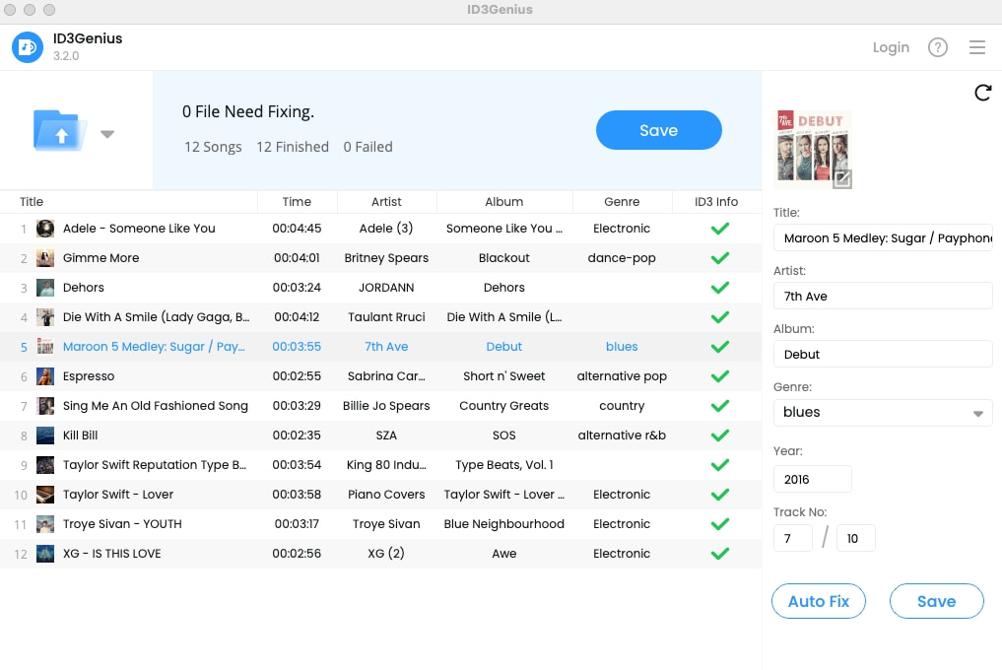Viewport: 1002px width, 670px height.
Task: Click the 'alternative r&b' genre cell
Action: coord(622,435)
